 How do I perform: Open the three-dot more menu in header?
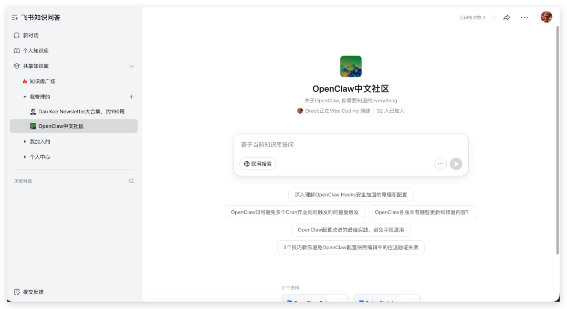pyautogui.click(x=524, y=17)
